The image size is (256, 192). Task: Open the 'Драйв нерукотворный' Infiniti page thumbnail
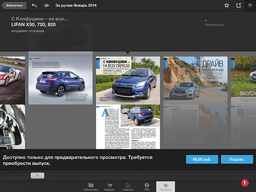[x=195, y=80]
